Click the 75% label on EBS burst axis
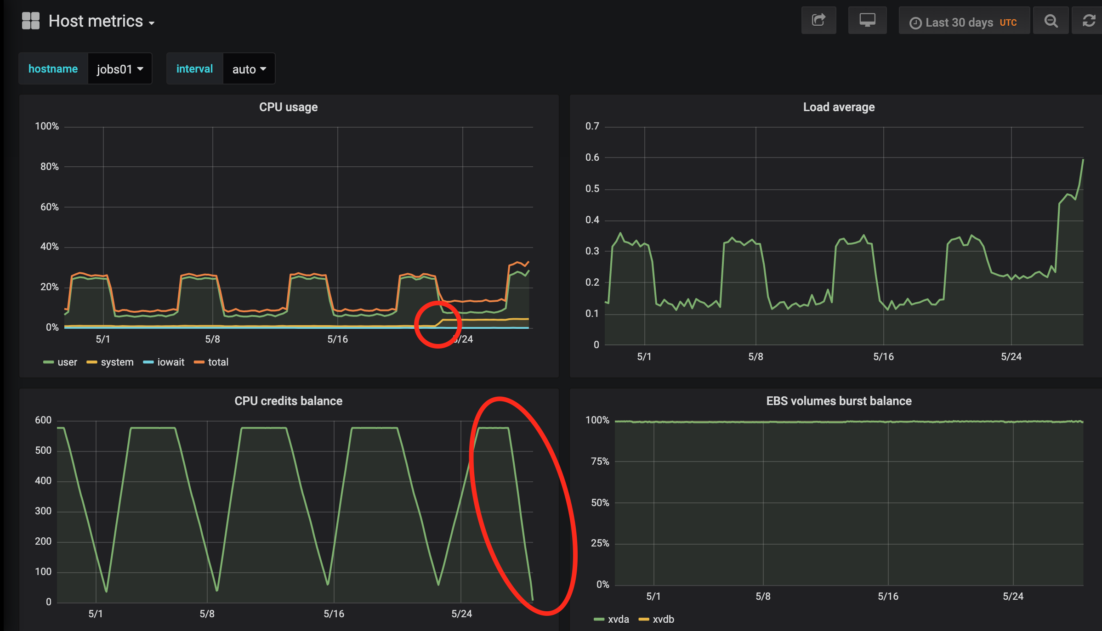The height and width of the screenshot is (631, 1102). pyautogui.click(x=600, y=462)
